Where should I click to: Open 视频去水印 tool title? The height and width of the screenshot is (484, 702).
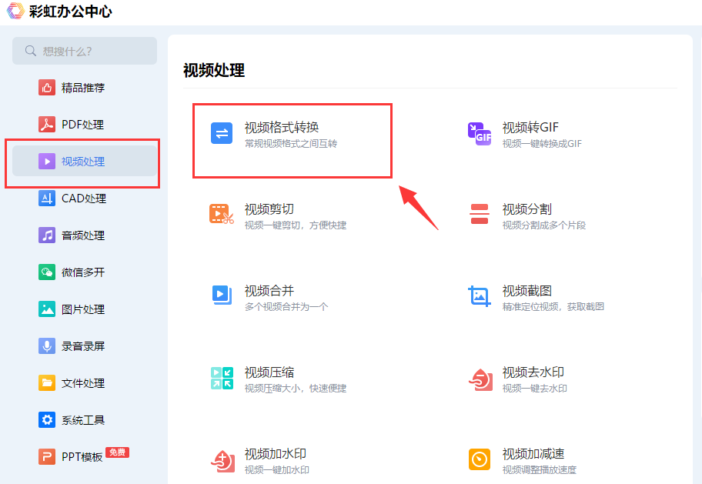tap(533, 372)
